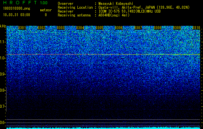Click the Ovserver label

click(x=66, y=4)
